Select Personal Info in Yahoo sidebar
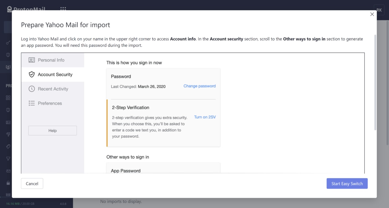Screen dimensions: 389x208 [x=53, y=60]
